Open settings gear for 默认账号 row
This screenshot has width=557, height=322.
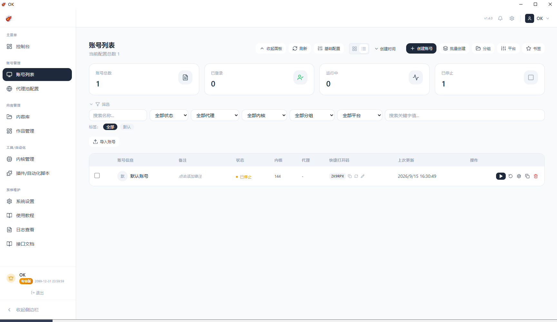[x=519, y=176]
